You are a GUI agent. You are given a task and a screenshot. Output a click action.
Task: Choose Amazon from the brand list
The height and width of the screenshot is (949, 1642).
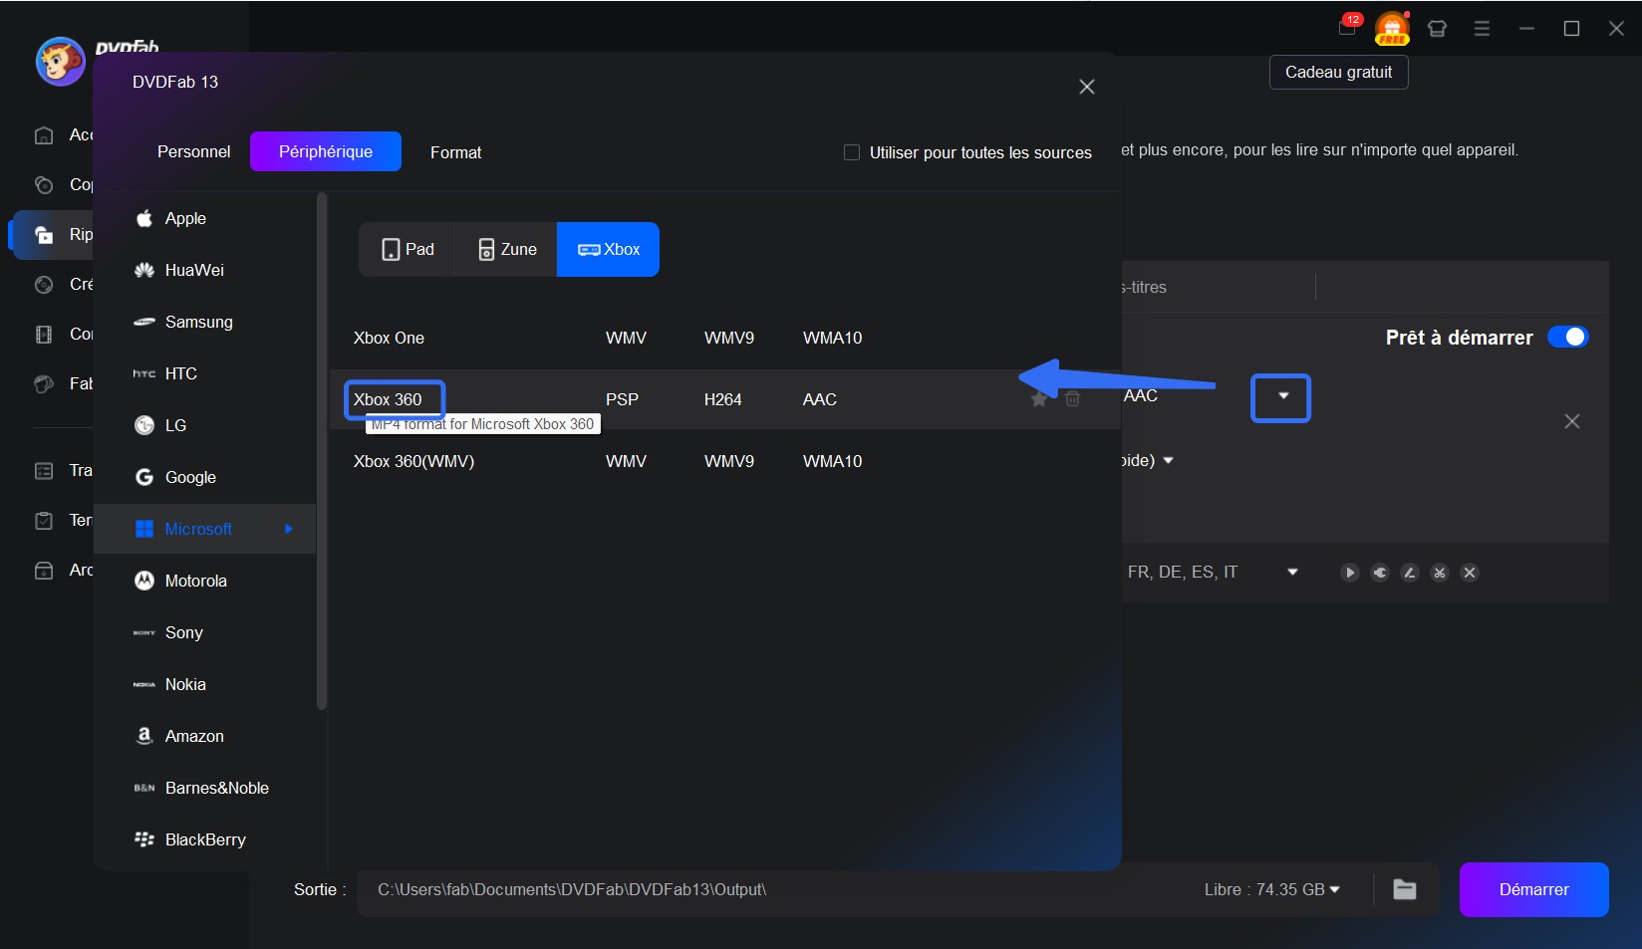[x=204, y=736]
